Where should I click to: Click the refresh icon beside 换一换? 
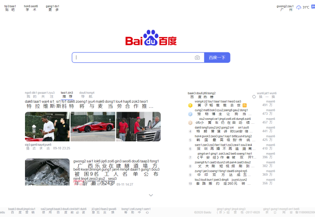(254, 97)
